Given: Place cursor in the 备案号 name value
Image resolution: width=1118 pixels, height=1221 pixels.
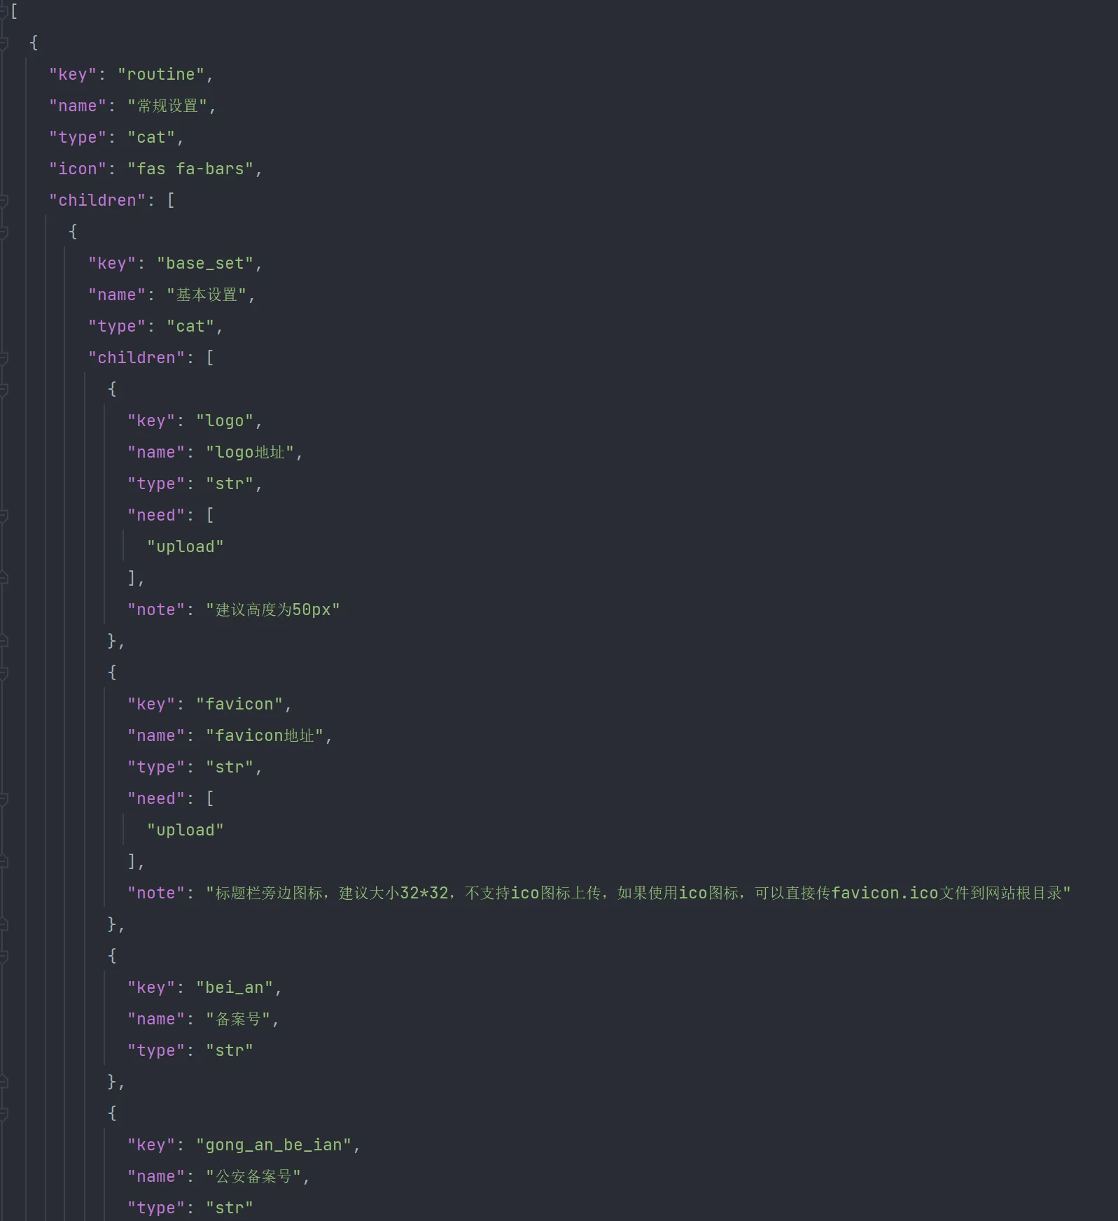Looking at the screenshot, I should [238, 1019].
